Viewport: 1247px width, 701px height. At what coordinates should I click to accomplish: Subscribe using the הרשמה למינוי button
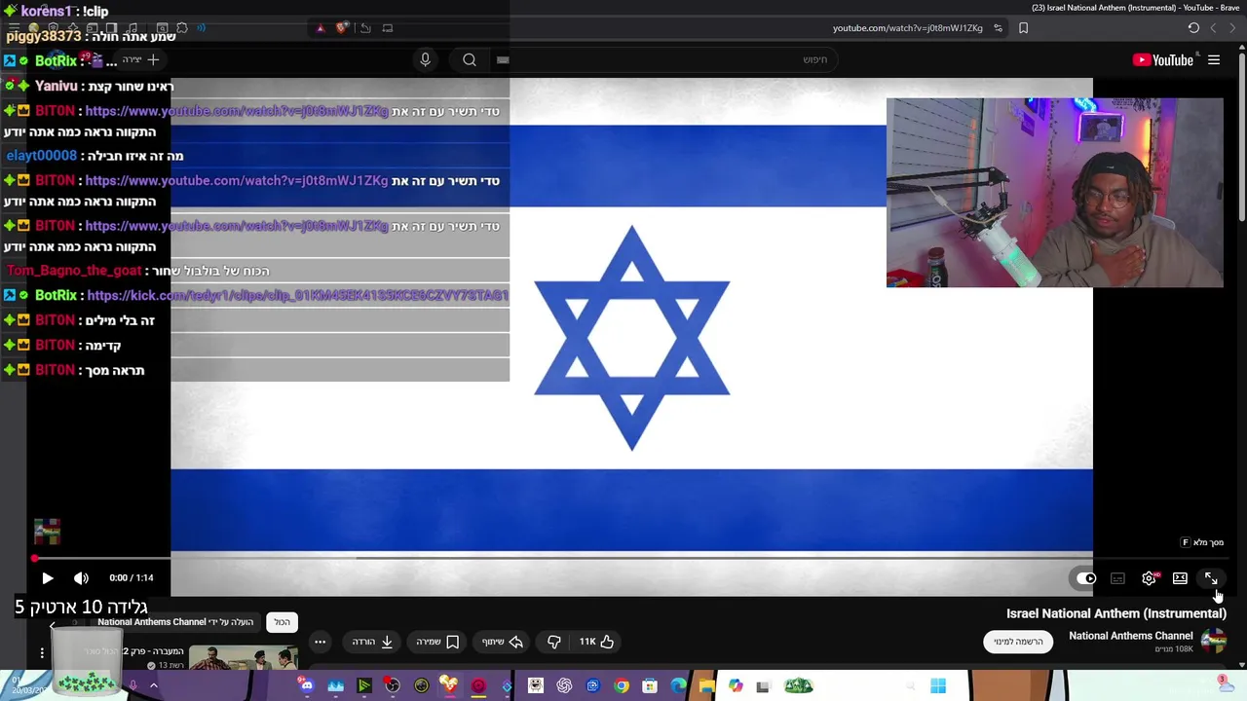point(1018,642)
